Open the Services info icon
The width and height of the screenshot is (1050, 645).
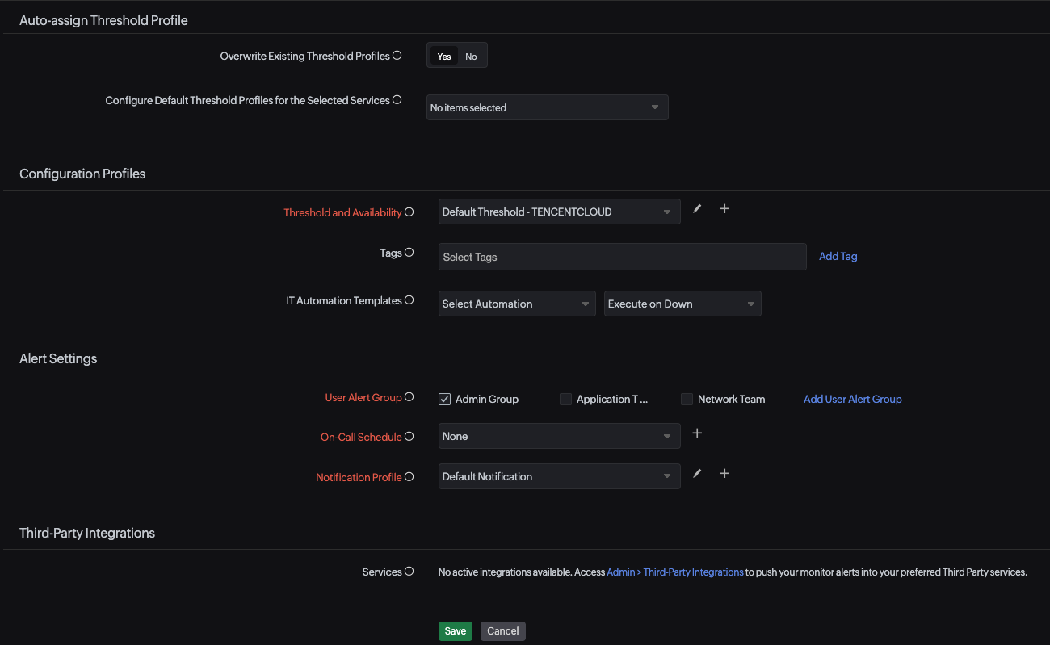(x=409, y=571)
